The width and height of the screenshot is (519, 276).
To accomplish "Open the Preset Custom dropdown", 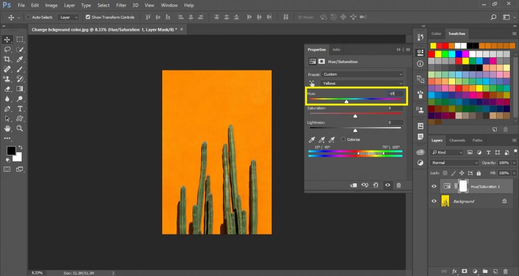I will (362, 74).
